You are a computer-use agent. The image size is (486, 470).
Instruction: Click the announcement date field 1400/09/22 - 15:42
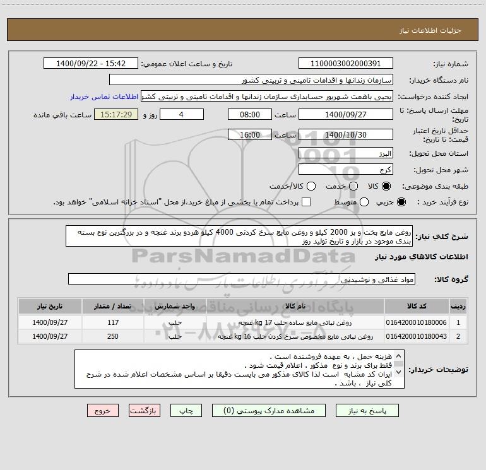click(91, 63)
